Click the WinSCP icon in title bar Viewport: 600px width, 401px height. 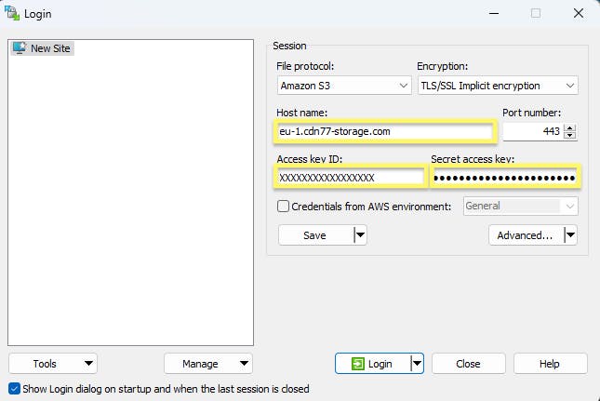tap(11, 13)
